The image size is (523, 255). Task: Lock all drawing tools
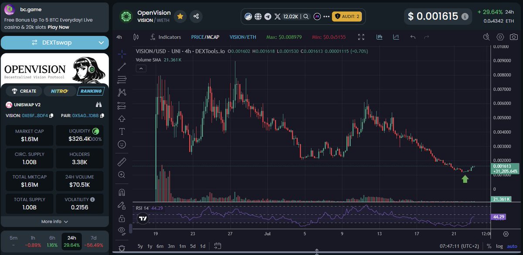click(x=122, y=218)
